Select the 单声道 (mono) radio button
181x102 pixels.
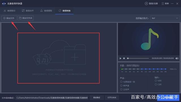pyautogui.click(x=121, y=85)
